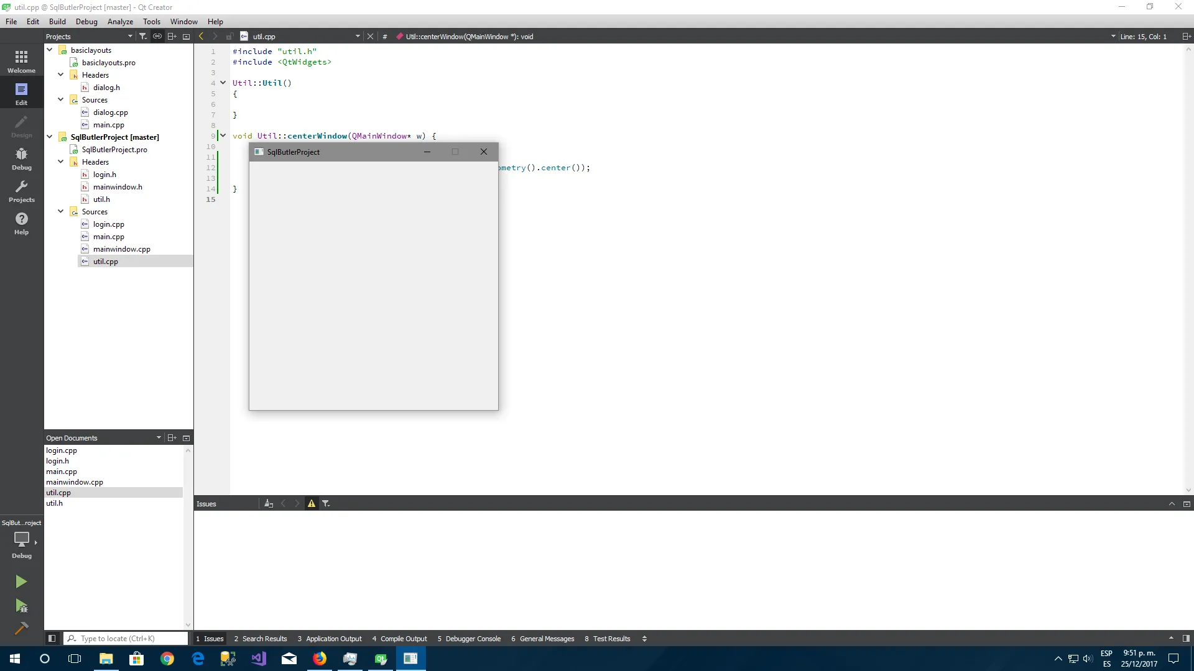Start debugging with the Run Debug icon

[x=21, y=606]
